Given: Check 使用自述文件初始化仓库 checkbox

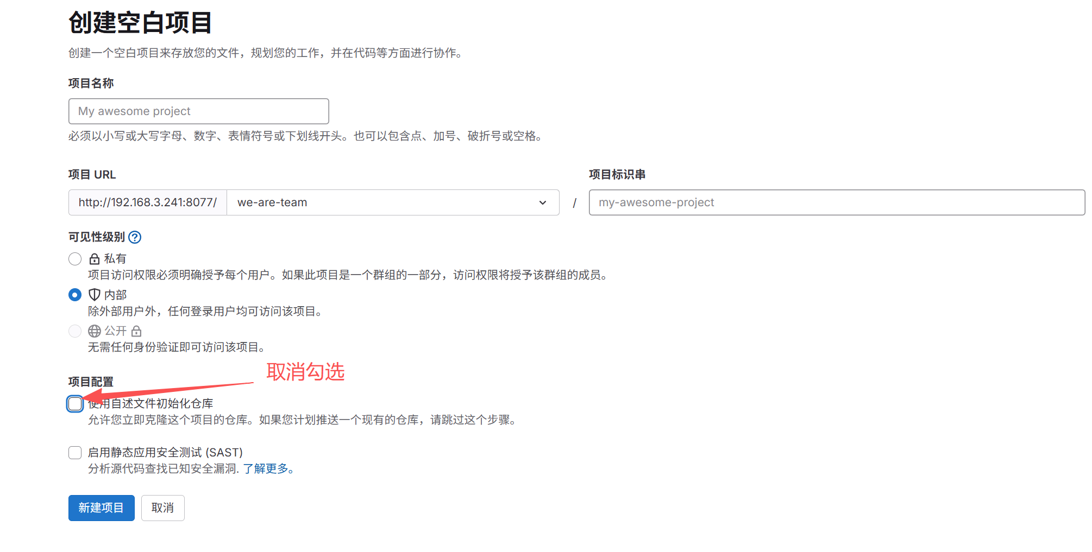Looking at the screenshot, I should pyautogui.click(x=74, y=404).
